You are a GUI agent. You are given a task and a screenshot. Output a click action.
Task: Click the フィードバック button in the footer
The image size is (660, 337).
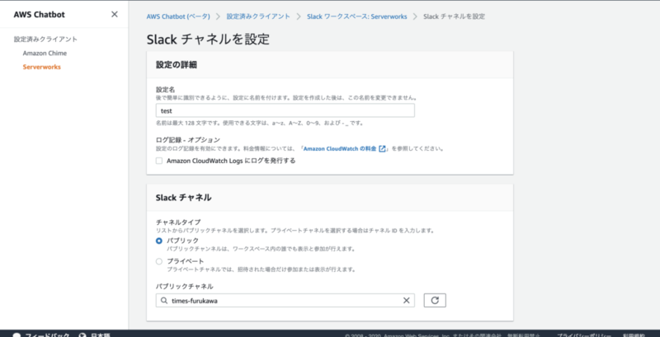[41, 335]
